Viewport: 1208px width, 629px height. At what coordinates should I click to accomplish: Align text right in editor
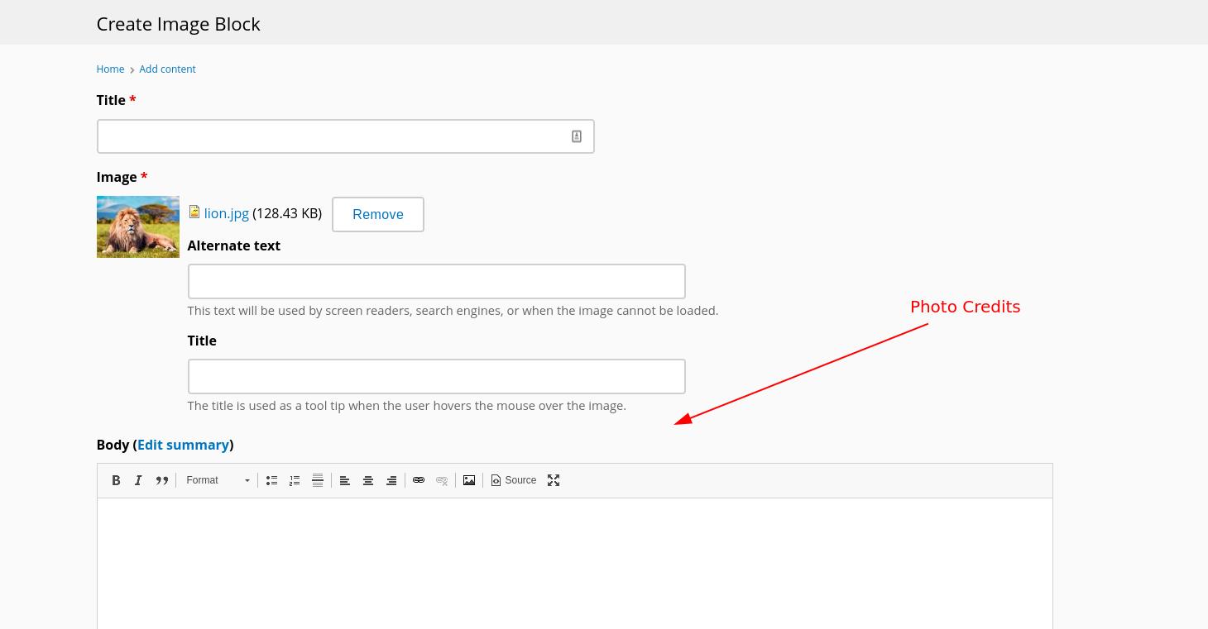click(391, 480)
